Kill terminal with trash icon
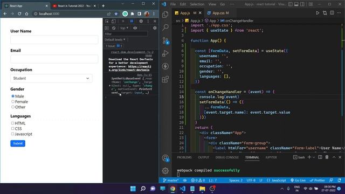Image resolution: width=345 pixels, height=194 pixels. click(x=327, y=157)
